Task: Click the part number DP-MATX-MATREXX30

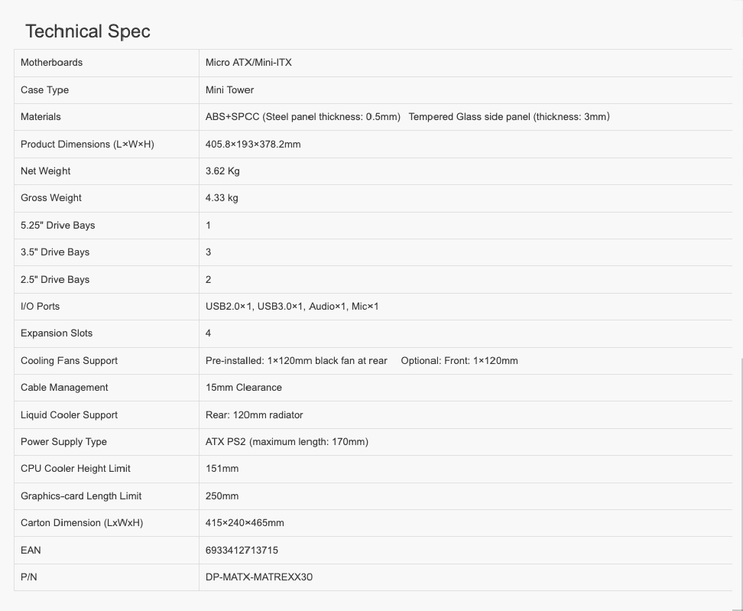Action: (x=259, y=577)
